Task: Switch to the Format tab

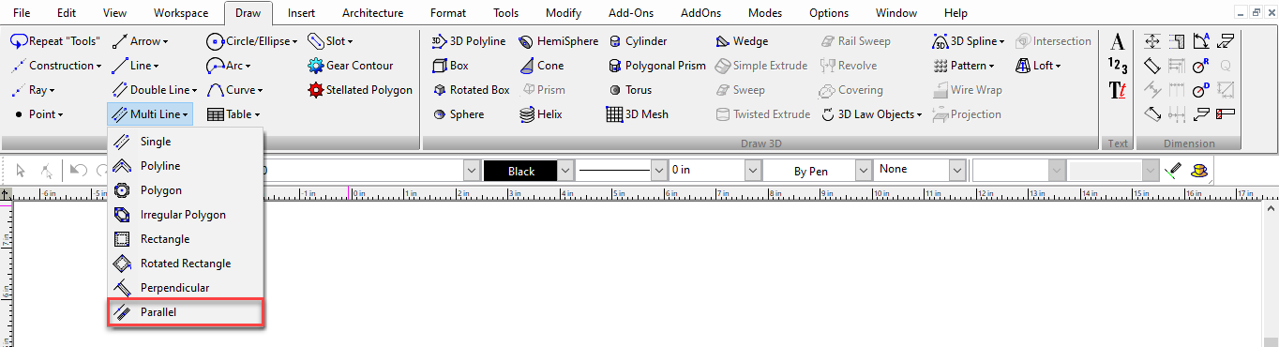Action: (x=448, y=13)
